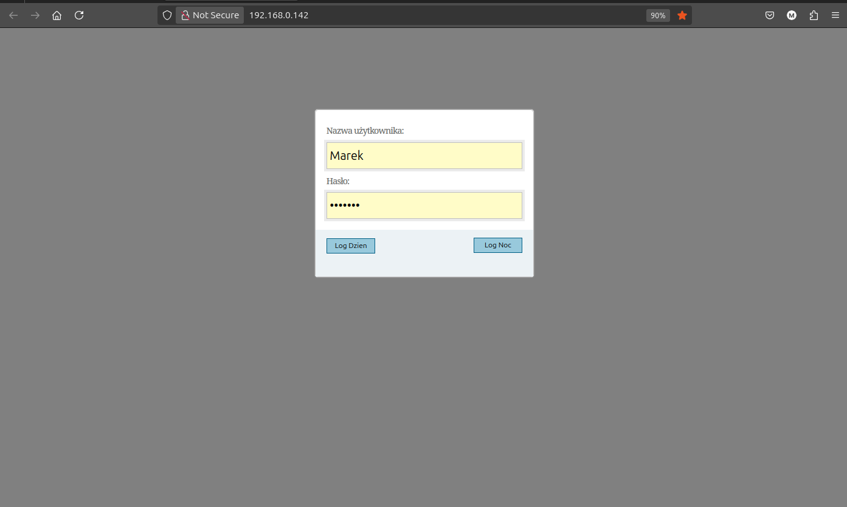
Task: Click the forward navigation arrow
Action: coord(35,15)
